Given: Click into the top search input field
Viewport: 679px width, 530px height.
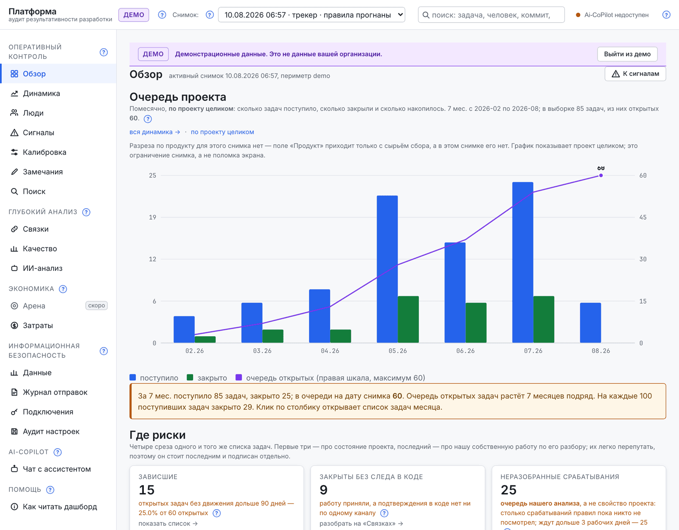Looking at the screenshot, I should click(x=491, y=15).
